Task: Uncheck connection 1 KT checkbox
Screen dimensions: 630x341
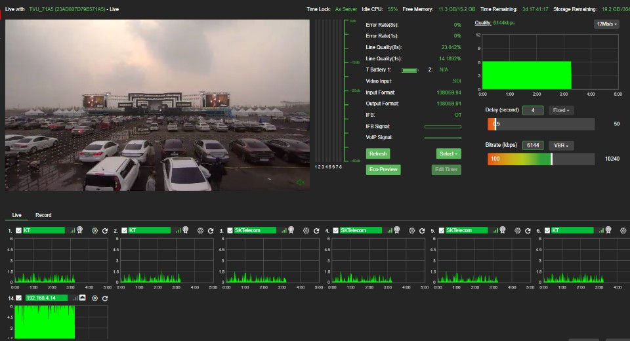Action: [18, 231]
